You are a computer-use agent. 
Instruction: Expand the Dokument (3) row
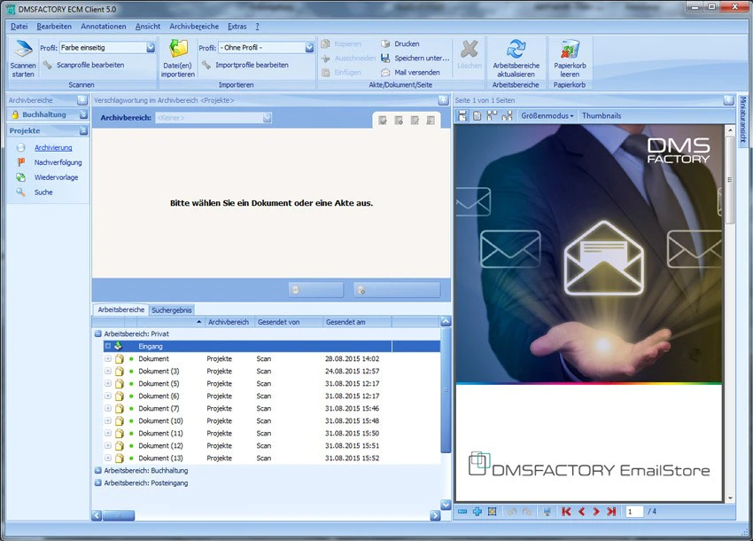tap(107, 372)
